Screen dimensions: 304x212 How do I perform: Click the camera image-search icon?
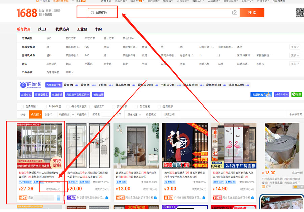tap(235, 13)
